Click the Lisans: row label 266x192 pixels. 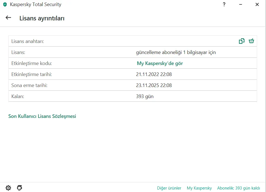pyautogui.click(x=18, y=52)
